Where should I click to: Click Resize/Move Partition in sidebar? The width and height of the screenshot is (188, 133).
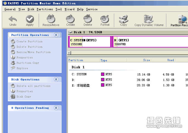pyautogui.click(x=34, y=52)
